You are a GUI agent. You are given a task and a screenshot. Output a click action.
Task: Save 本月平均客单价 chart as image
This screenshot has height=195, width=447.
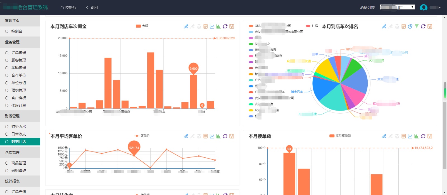[232, 136]
